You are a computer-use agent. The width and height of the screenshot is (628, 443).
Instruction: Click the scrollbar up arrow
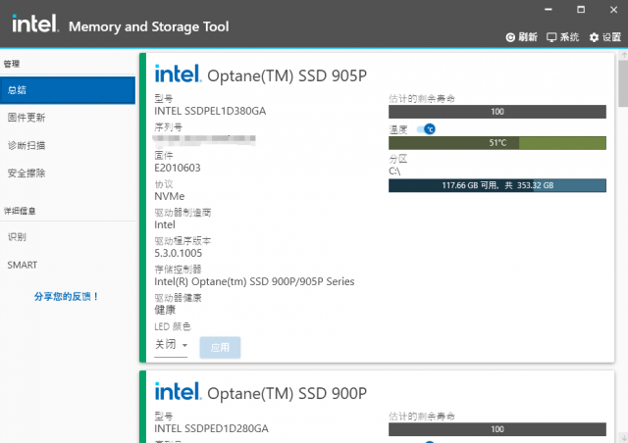(624, 55)
